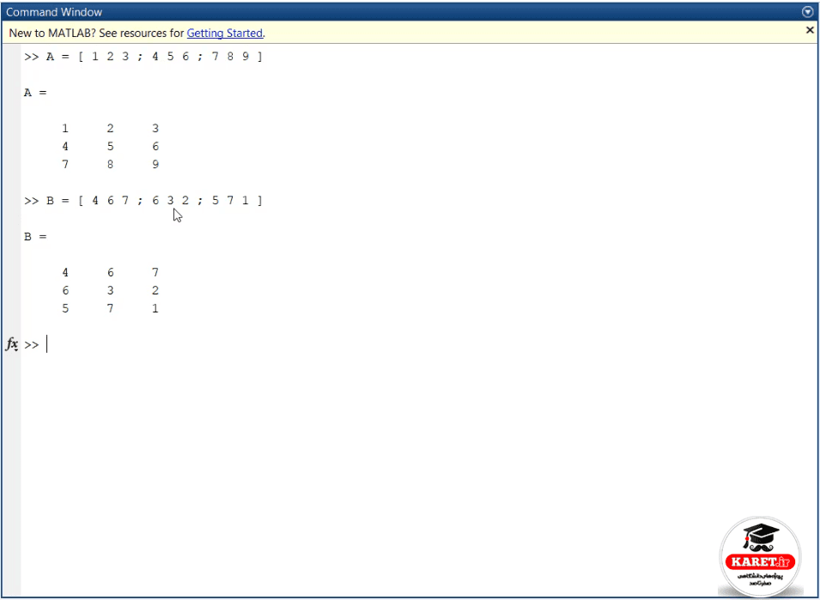The width and height of the screenshot is (820, 600).
Task: Dismiss the New to MATLAB banner
Action: tap(810, 30)
